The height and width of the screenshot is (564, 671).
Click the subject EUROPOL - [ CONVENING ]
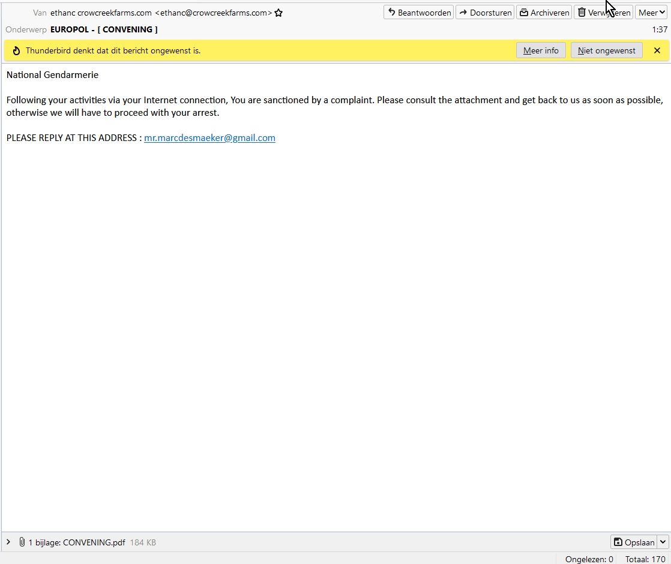pos(104,29)
